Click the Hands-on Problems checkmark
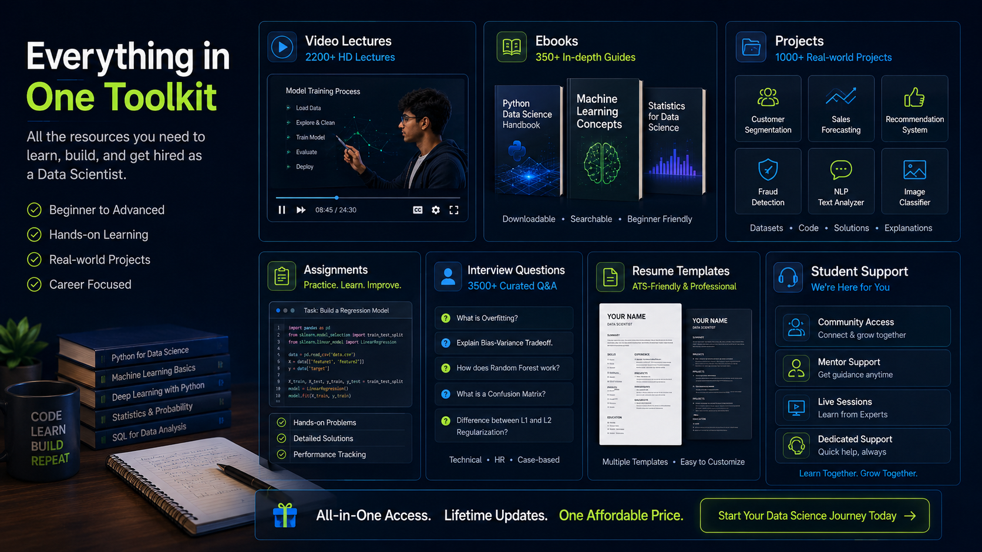Screen dimensions: 982x552 (x=281, y=422)
